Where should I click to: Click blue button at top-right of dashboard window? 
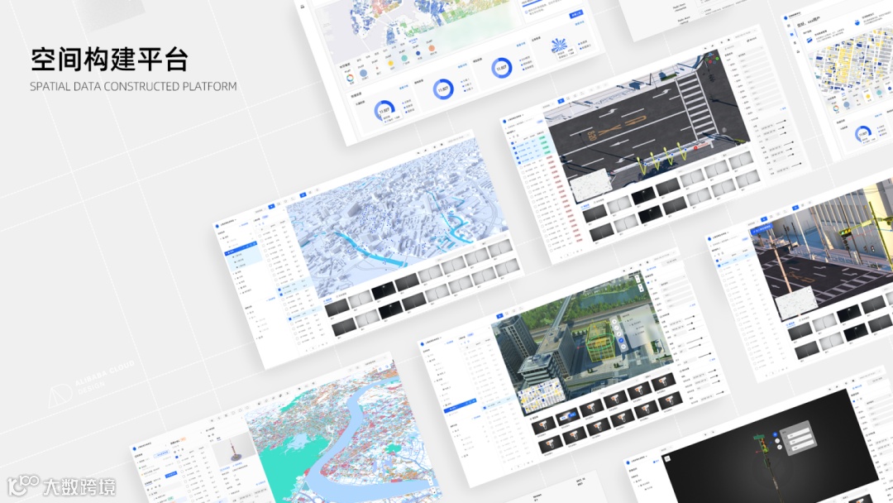coord(575,14)
